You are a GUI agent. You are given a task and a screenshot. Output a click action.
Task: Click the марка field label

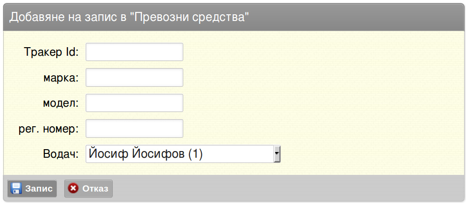[x=61, y=78]
